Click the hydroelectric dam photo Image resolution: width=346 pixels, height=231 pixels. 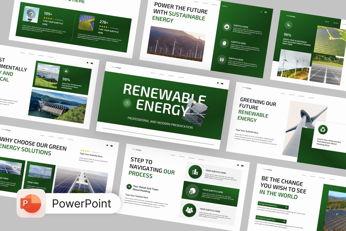click(58, 106)
